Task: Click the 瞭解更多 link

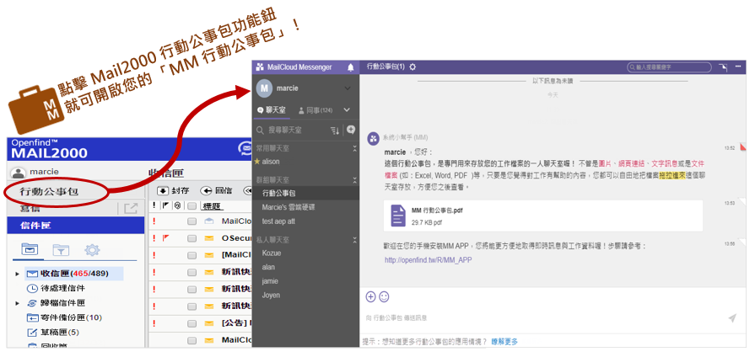Action: click(504, 342)
